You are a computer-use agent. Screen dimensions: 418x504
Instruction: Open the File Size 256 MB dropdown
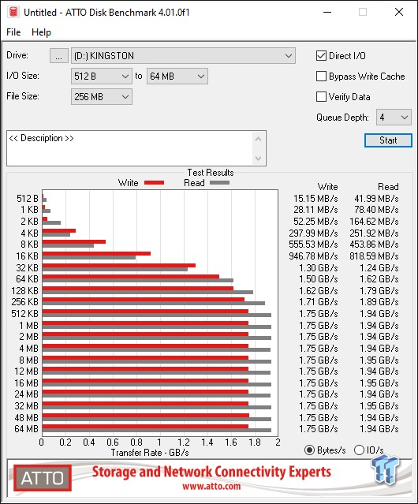(x=102, y=96)
